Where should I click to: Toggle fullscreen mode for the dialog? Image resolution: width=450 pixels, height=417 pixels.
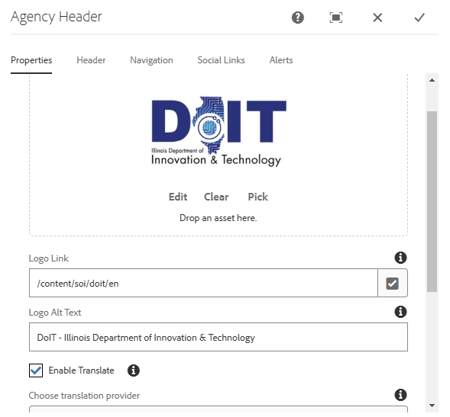pos(335,18)
